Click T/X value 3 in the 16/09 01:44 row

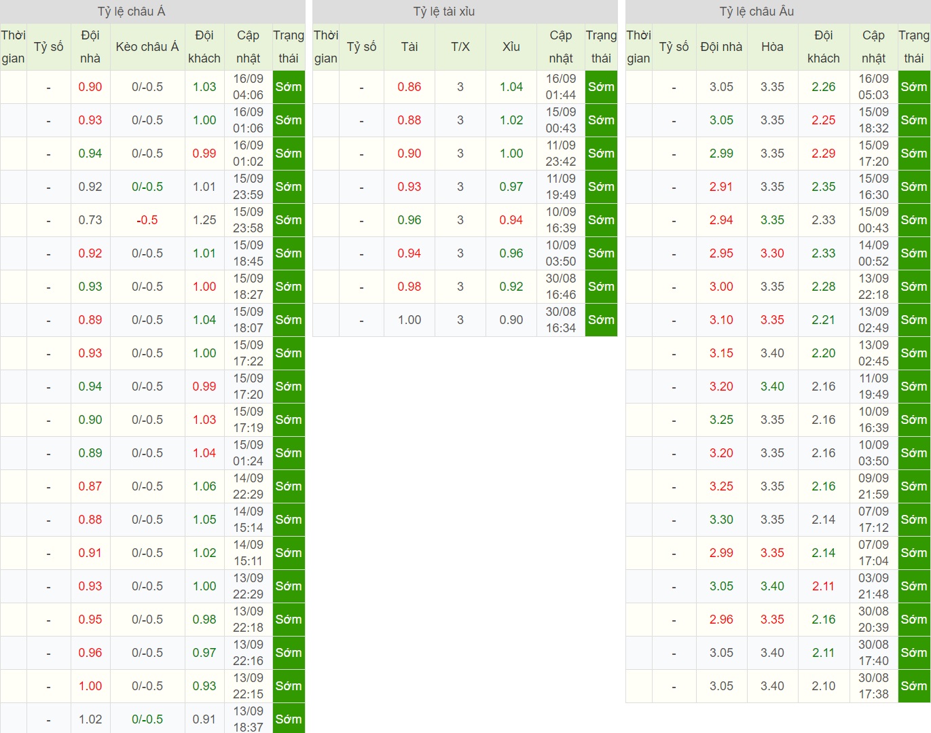coord(460,87)
